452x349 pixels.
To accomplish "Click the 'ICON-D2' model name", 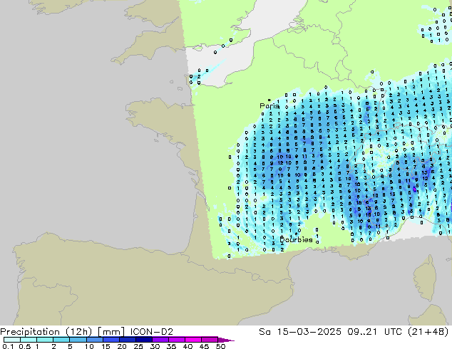I will (x=152, y=332).
